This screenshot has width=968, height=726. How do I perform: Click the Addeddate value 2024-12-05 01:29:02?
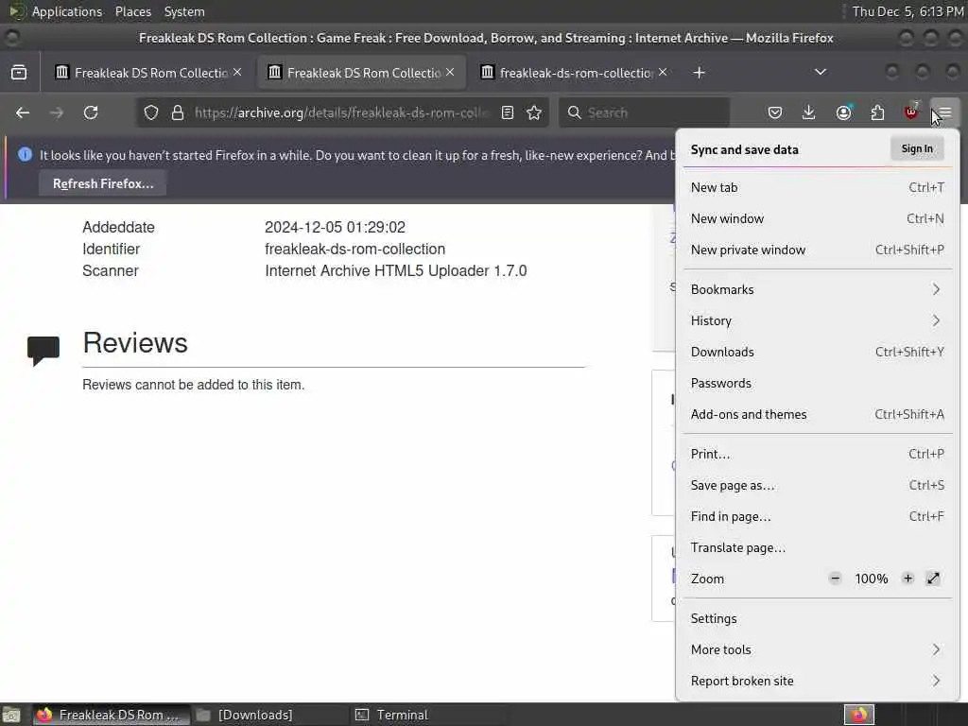336,228
